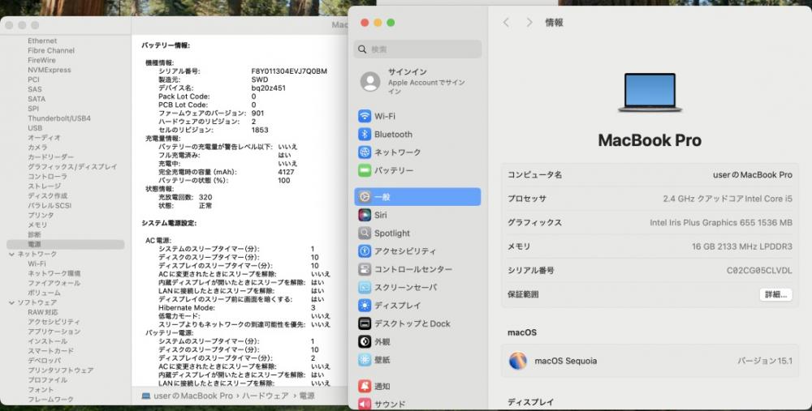812x411 pixels.
Task: Open Spotlight settings icon
Action: coord(365,233)
